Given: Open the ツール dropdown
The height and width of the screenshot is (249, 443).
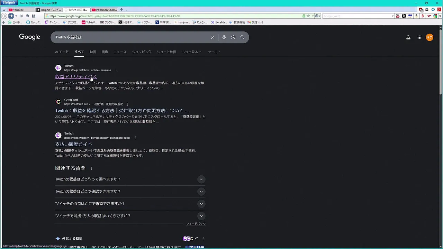Looking at the screenshot, I should [x=214, y=52].
